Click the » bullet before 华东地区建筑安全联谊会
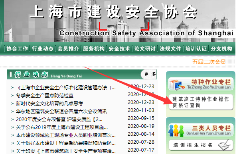Screen dimensions: 239x154 click(x=13, y=112)
